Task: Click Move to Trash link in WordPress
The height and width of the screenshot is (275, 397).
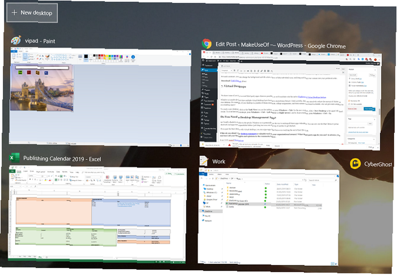Action: click(352, 108)
